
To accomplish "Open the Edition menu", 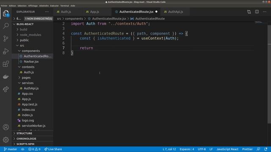I will tap(12, 5).
